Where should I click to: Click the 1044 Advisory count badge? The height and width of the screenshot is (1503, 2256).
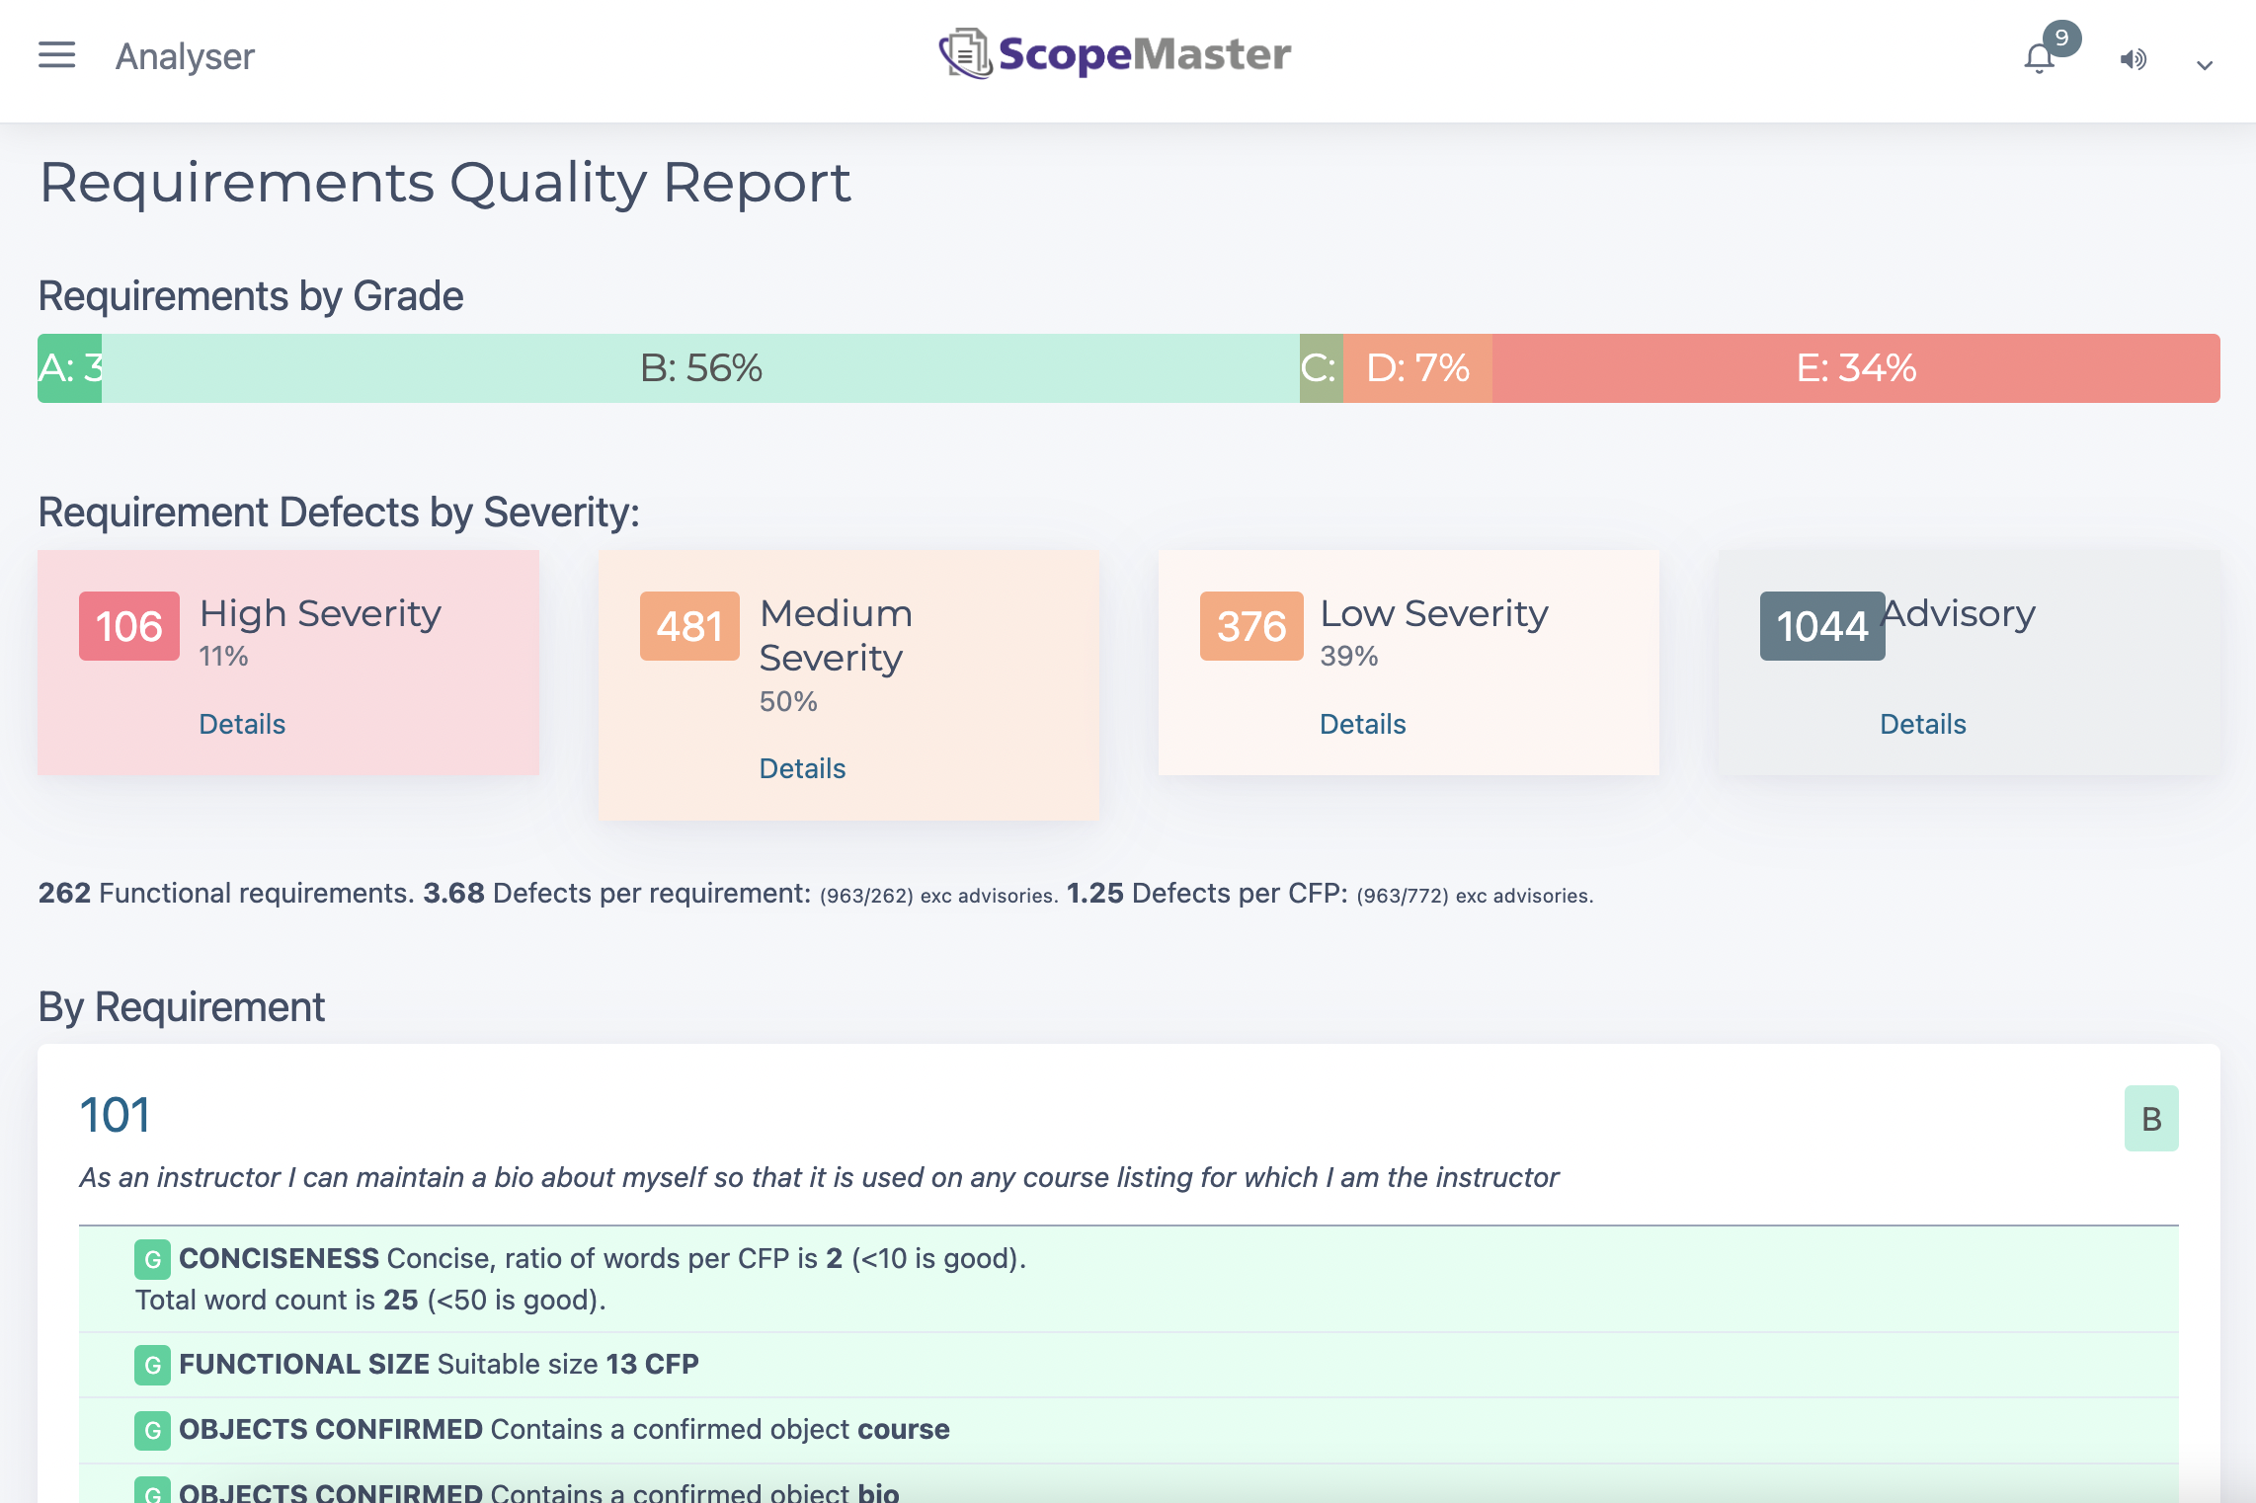point(1821,625)
